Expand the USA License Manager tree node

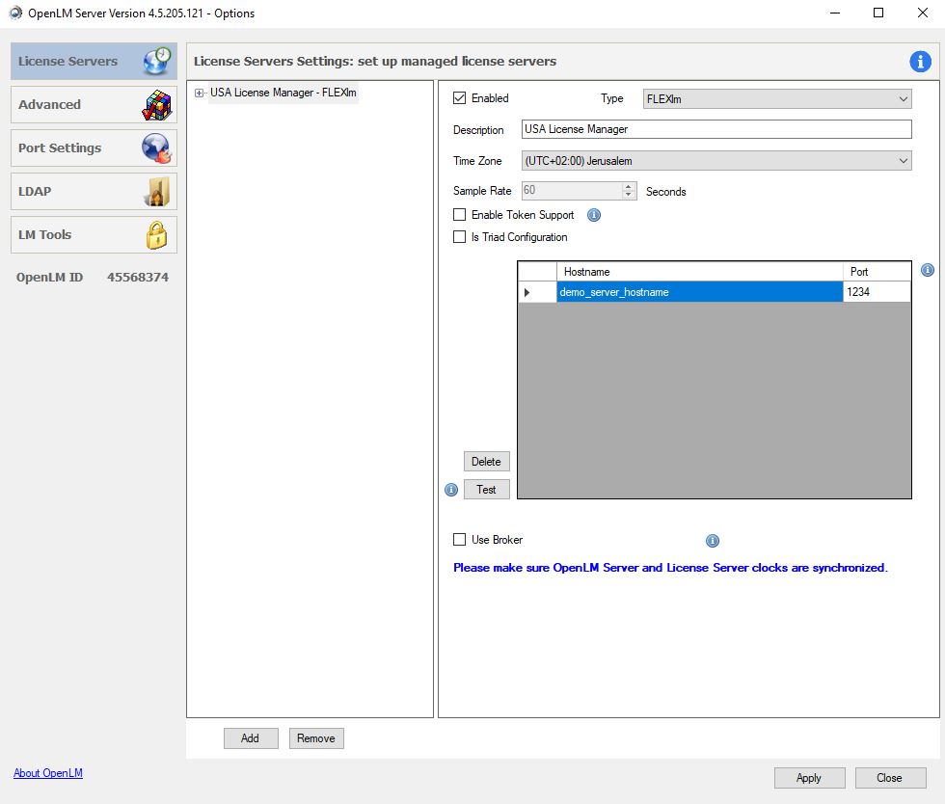tap(199, 94)
